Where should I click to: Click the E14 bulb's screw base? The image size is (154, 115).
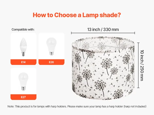pyautogui.click(x=23, y=54)
